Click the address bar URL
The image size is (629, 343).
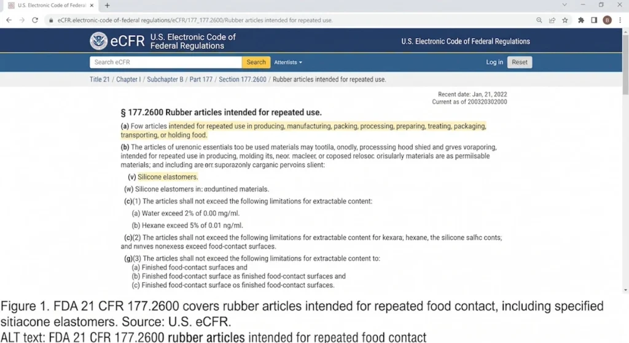tap(195, 20)
